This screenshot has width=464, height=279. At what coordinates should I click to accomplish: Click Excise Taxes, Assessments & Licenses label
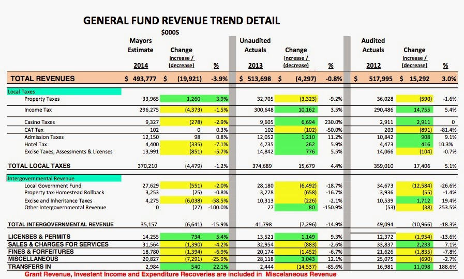(x=68, y=151)
